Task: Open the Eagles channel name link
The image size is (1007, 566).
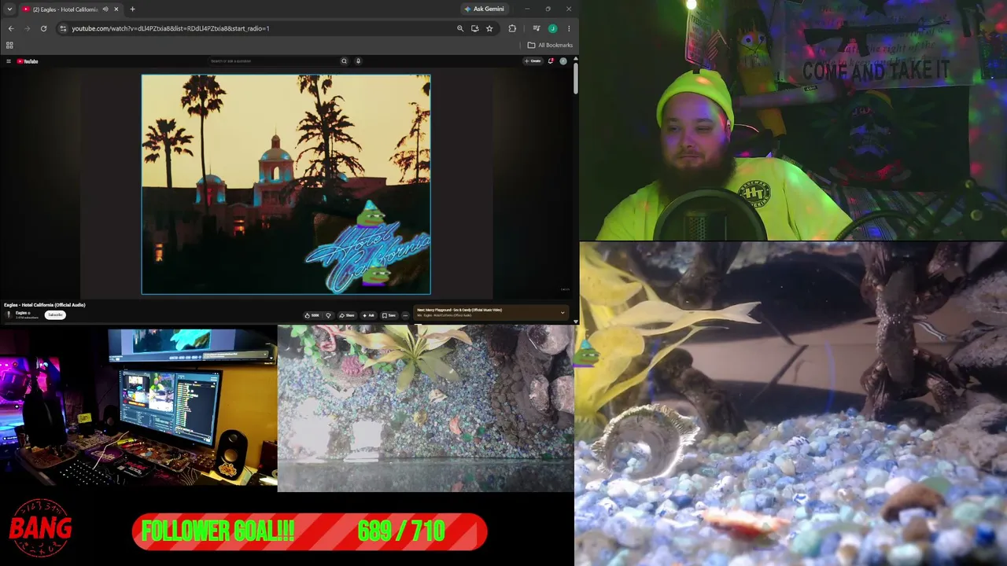Action: [22, 313]
